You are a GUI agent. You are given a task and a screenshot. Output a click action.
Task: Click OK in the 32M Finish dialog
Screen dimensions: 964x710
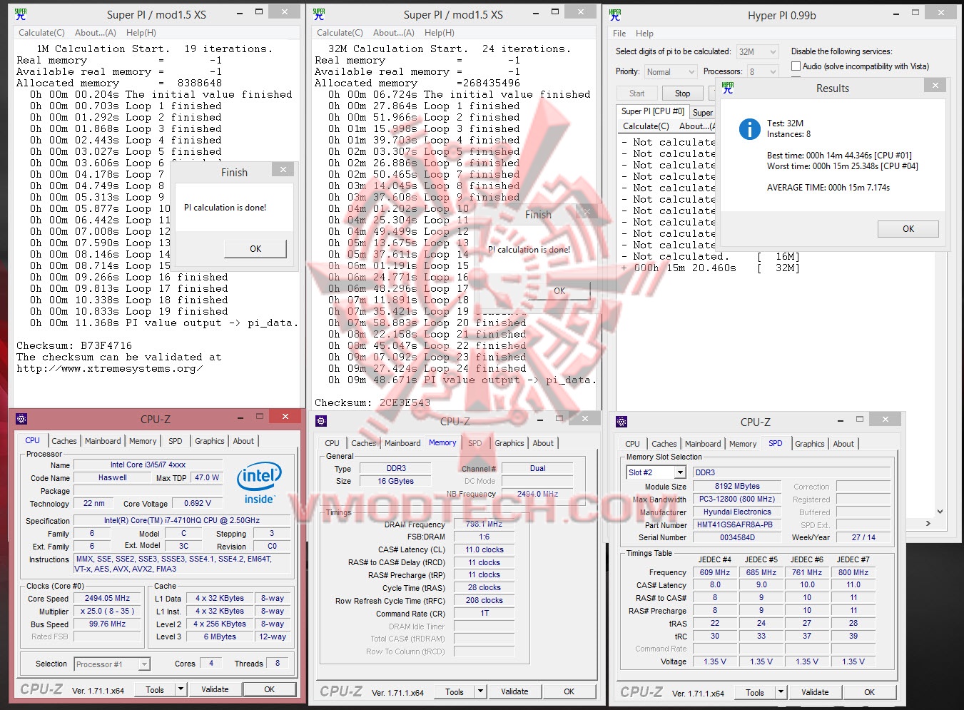click(559, 290)
